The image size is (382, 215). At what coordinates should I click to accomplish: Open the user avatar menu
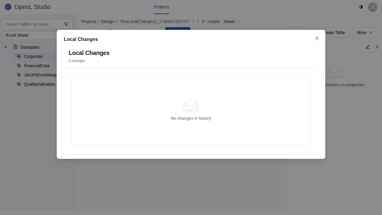[x=373, y=7]
